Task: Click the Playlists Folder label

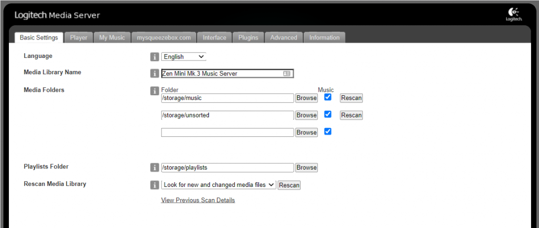Action: 46,166
